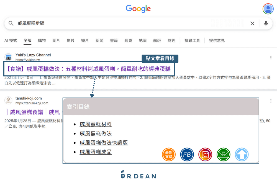Click 提供意見 feedback link

(217, 41)
